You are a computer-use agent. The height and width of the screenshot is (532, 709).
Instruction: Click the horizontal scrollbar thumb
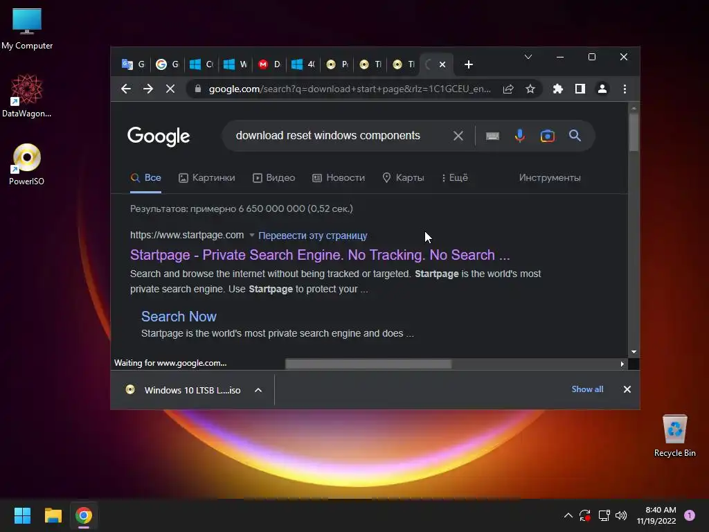coord(368,364)
